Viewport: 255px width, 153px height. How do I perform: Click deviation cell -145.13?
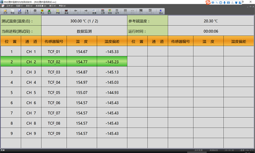112,72
